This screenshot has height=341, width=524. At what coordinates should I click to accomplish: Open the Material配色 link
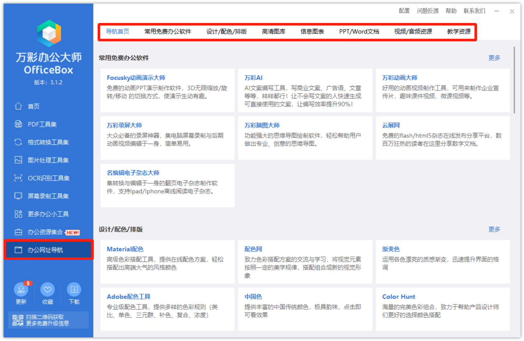(125, 249)
